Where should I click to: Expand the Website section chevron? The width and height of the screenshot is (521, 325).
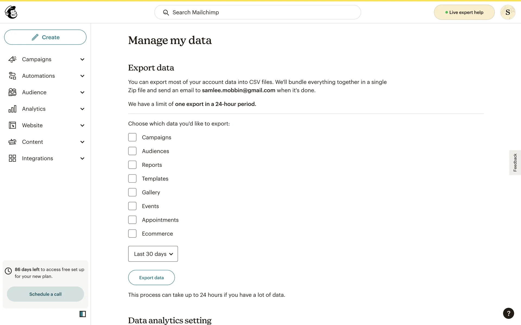pyautogui.click(x=82, y=125)
